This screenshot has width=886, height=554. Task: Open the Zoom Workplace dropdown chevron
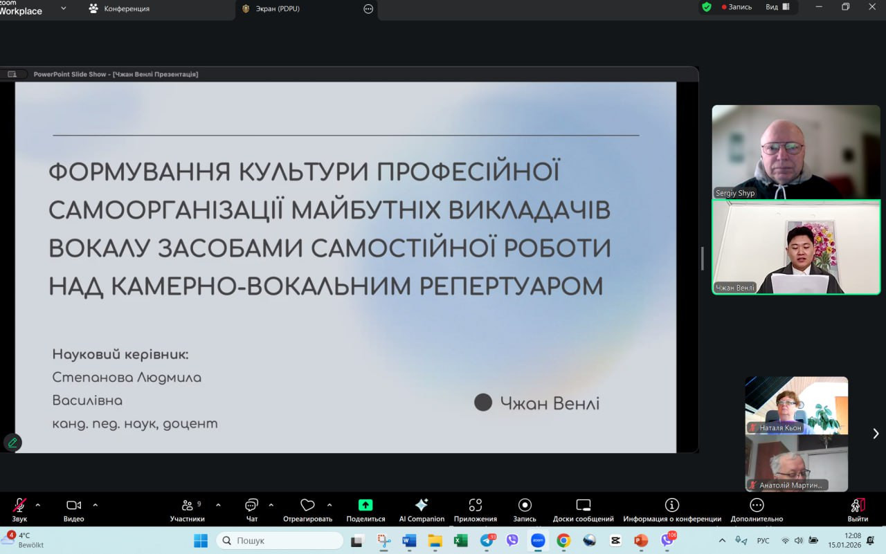[x=64, y=8]
